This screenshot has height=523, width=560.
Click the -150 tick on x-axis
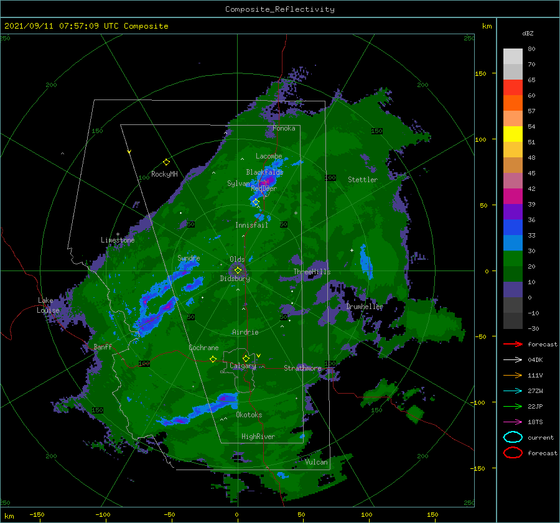click(37, 515)
